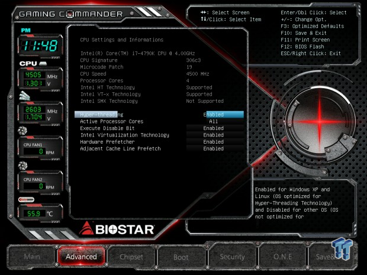
Task: Toggle Hardware Prefetcher Enabled value
Action: (x=214, y=142)
